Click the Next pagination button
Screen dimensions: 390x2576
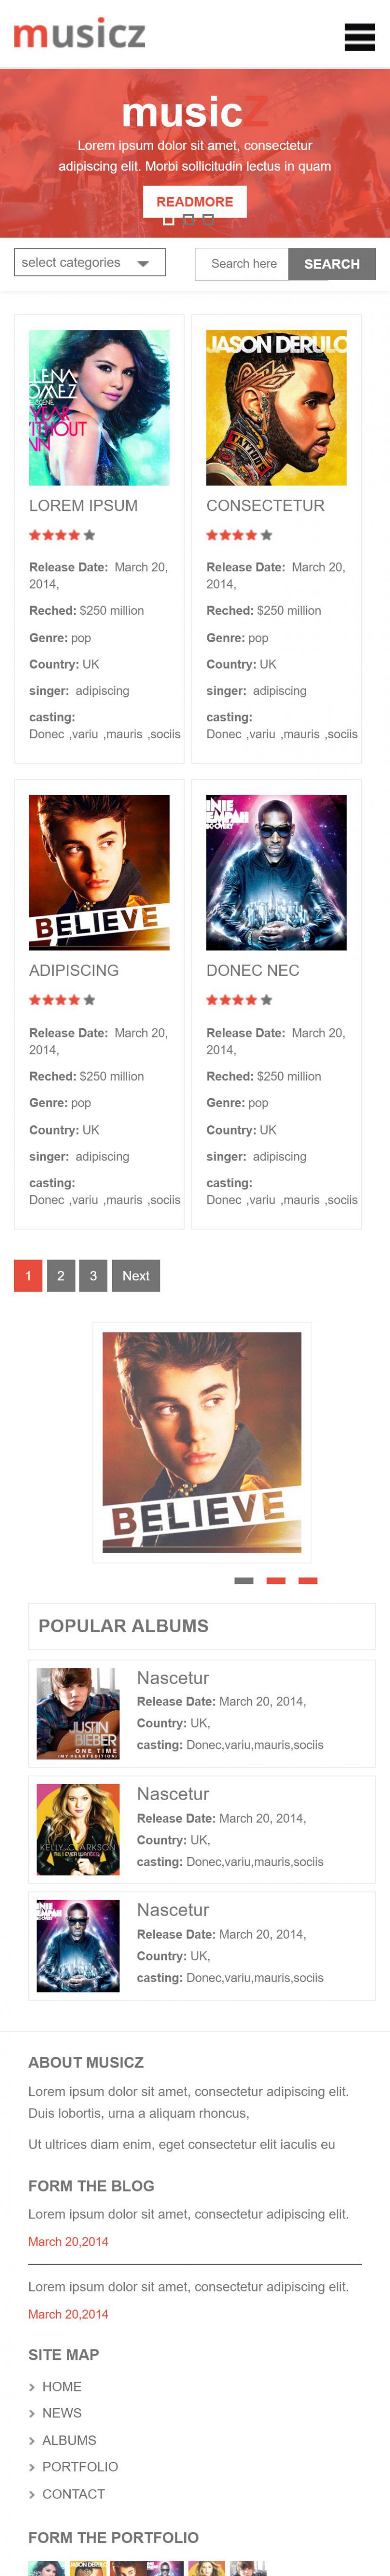pos(136,1275)
